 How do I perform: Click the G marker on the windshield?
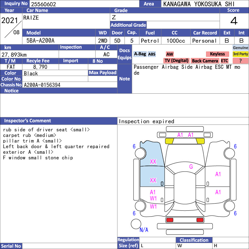[191, 167]
